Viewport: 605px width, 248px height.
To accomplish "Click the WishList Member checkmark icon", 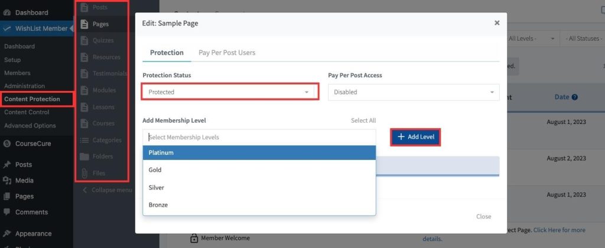I will click(6, 28).
